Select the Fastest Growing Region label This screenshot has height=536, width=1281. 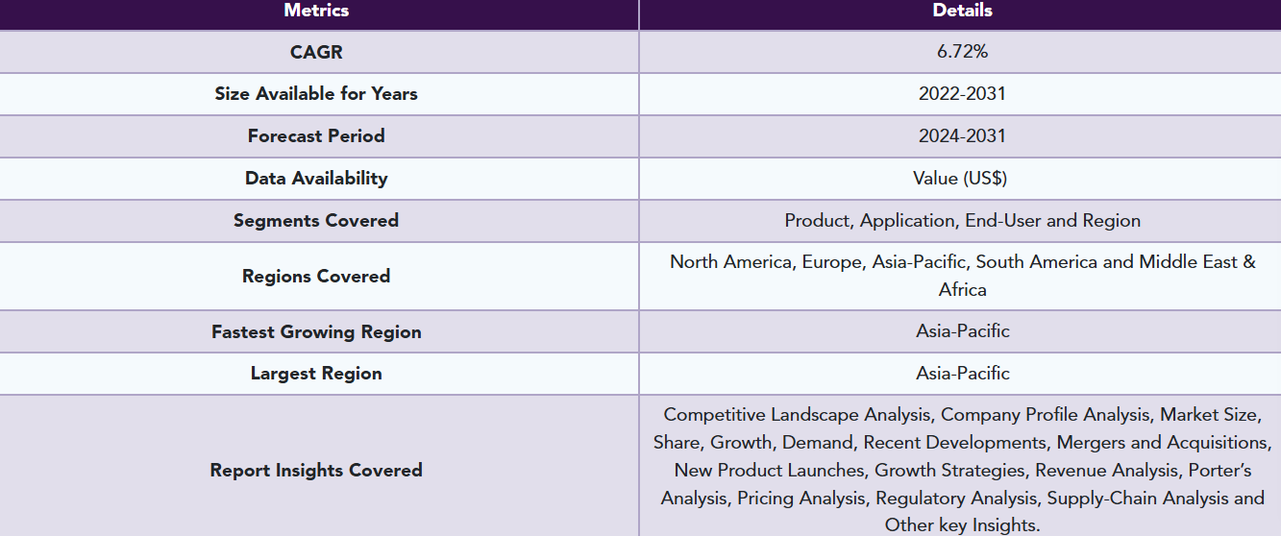pos(316,332)
